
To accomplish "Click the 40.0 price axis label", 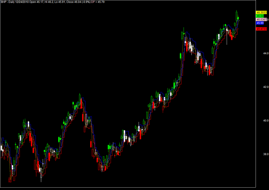I will click(x=266, y=121).
